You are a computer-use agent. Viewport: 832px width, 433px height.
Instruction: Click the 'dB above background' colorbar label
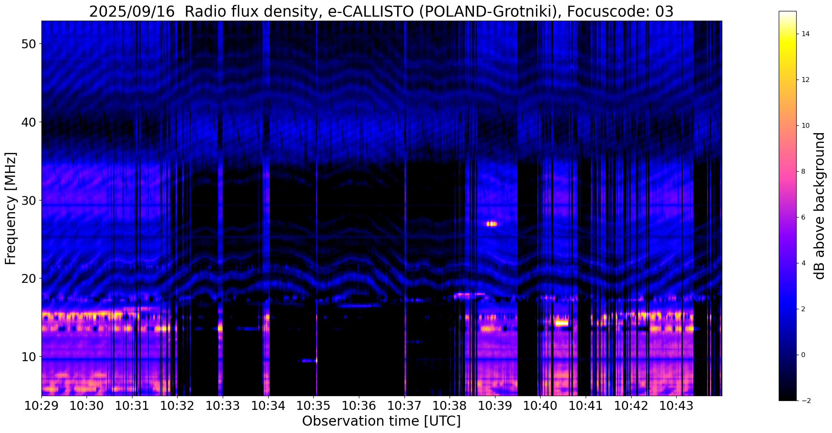point(820,206)
